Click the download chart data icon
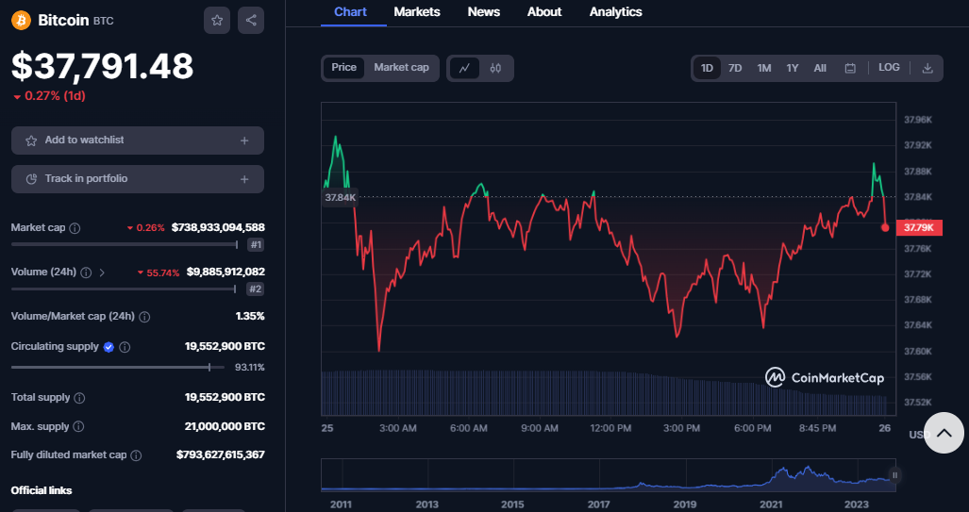 pos(927,68)
